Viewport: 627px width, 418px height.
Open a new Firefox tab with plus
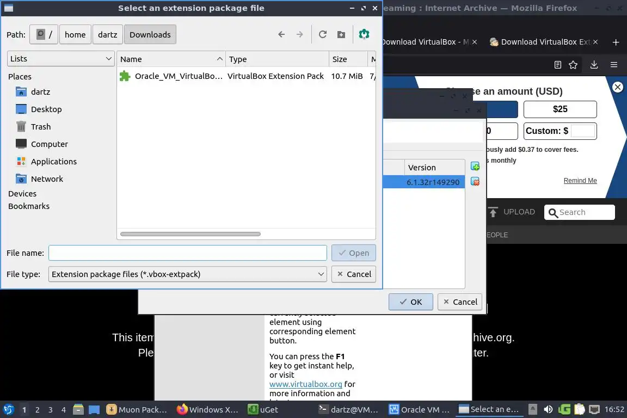(616, 42)
